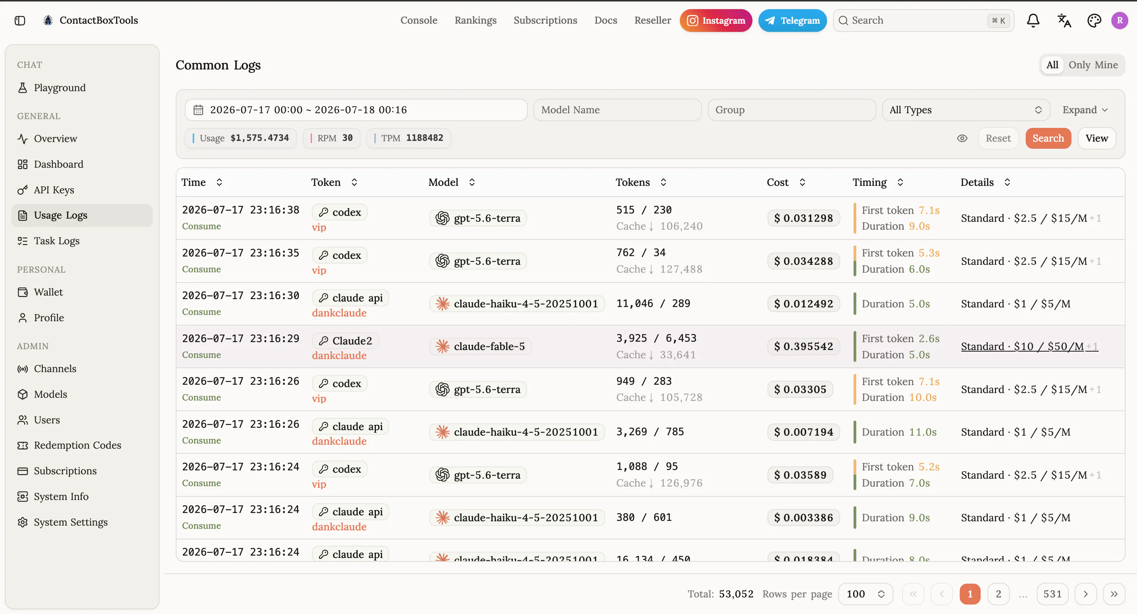1137x614 pixels.
Task: Open the Rankings nav item
Action: coord(475,20)
